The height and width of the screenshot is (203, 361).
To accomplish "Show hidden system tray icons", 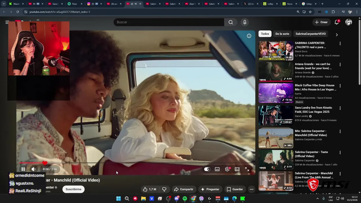I will 318,198.
